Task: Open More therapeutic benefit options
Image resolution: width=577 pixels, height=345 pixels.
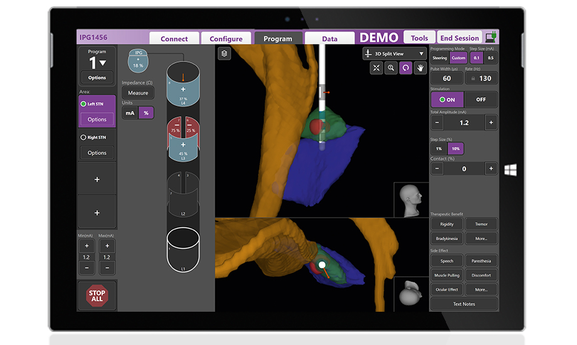Action: pyautogui.click(x=481, y=239)
